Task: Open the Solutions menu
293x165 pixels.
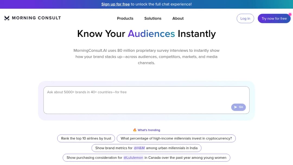Action: click(153, 18)
